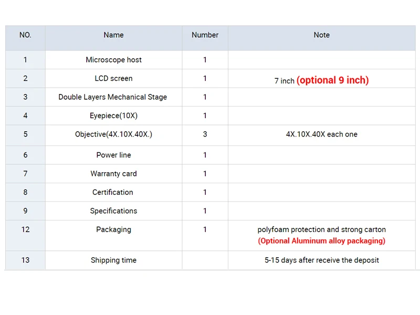420x315 pixels.
Task: Select '4X.10X.40X each one' note
Action: pyautogui.click(x=322, y=134)
